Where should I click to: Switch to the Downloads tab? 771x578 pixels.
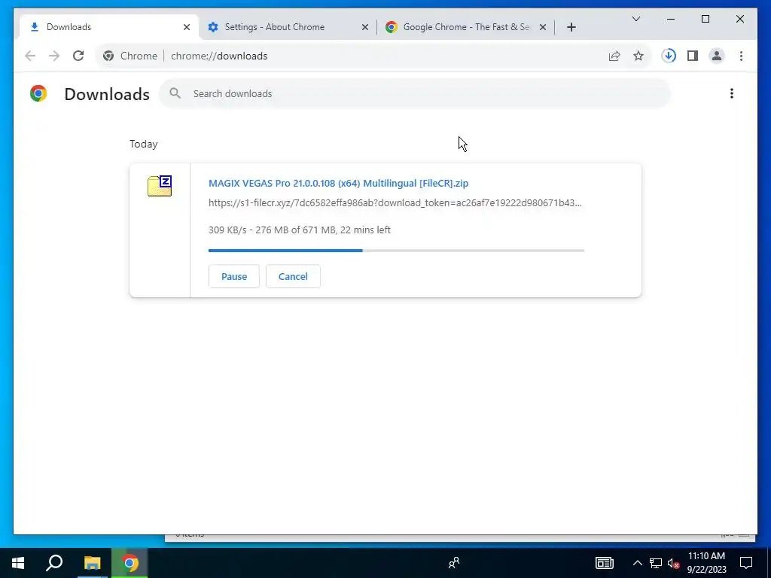(x=109, y=27)
